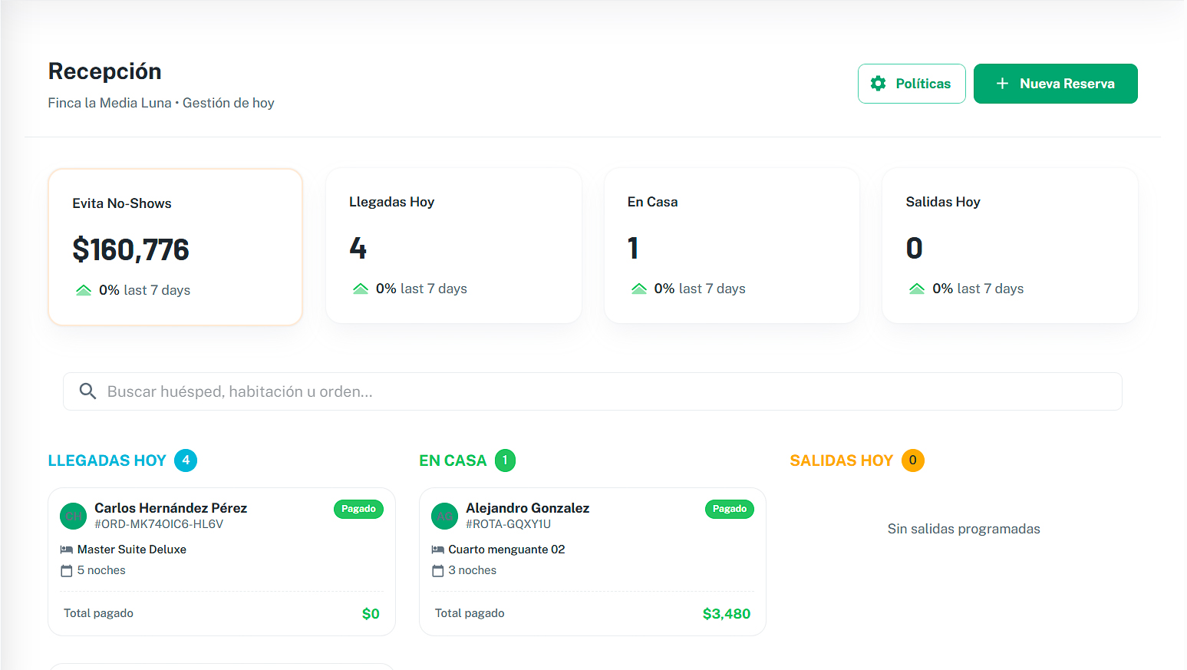Screen dimensions: 1187x670
Task: Click the avatar circle for Carlos Hernández Pérez
Action: pos(73,516)
